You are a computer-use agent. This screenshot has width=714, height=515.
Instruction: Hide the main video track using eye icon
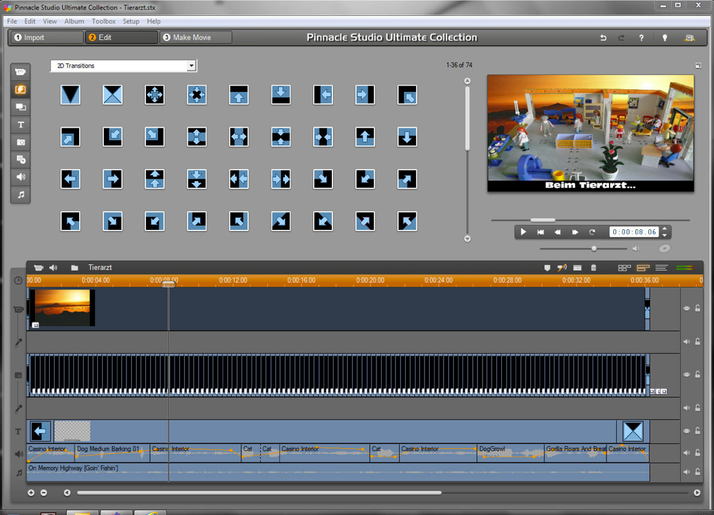pyautogui.click(x=687, y=309)
